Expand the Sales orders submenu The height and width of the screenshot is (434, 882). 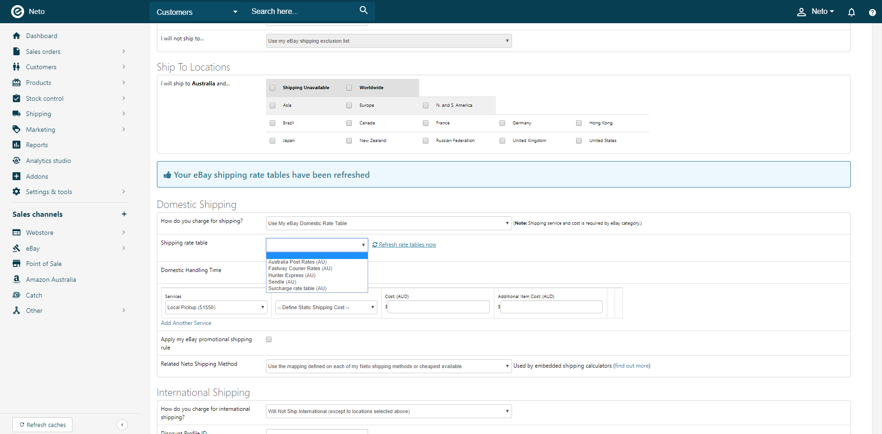123,51
